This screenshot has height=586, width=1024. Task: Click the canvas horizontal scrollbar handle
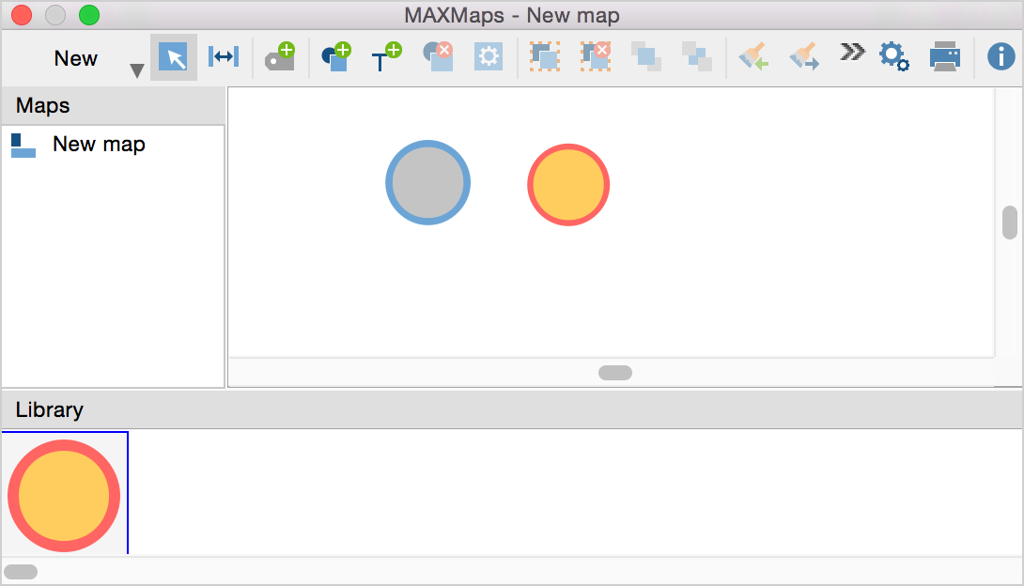615,373
